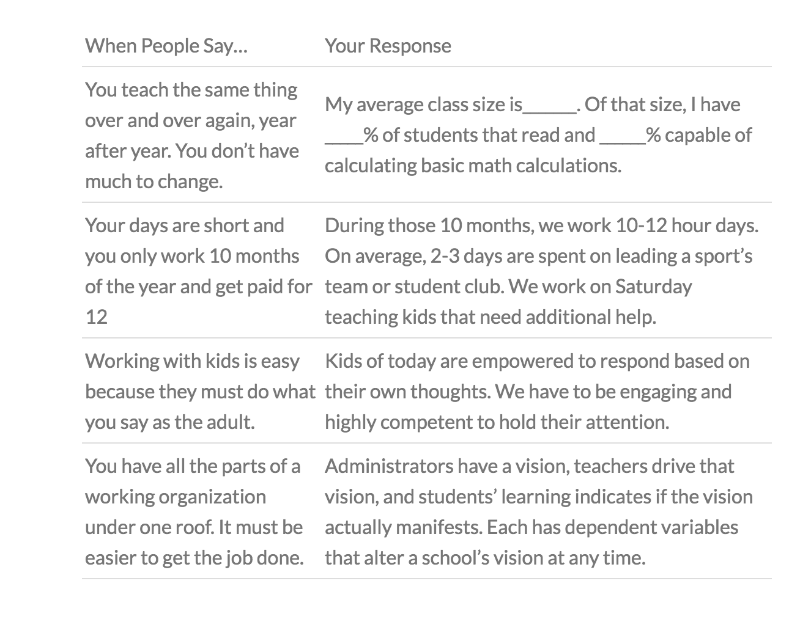Click the "Your Response" column header
The width and height of the screenshot is (811, 633).
(388, 46)
